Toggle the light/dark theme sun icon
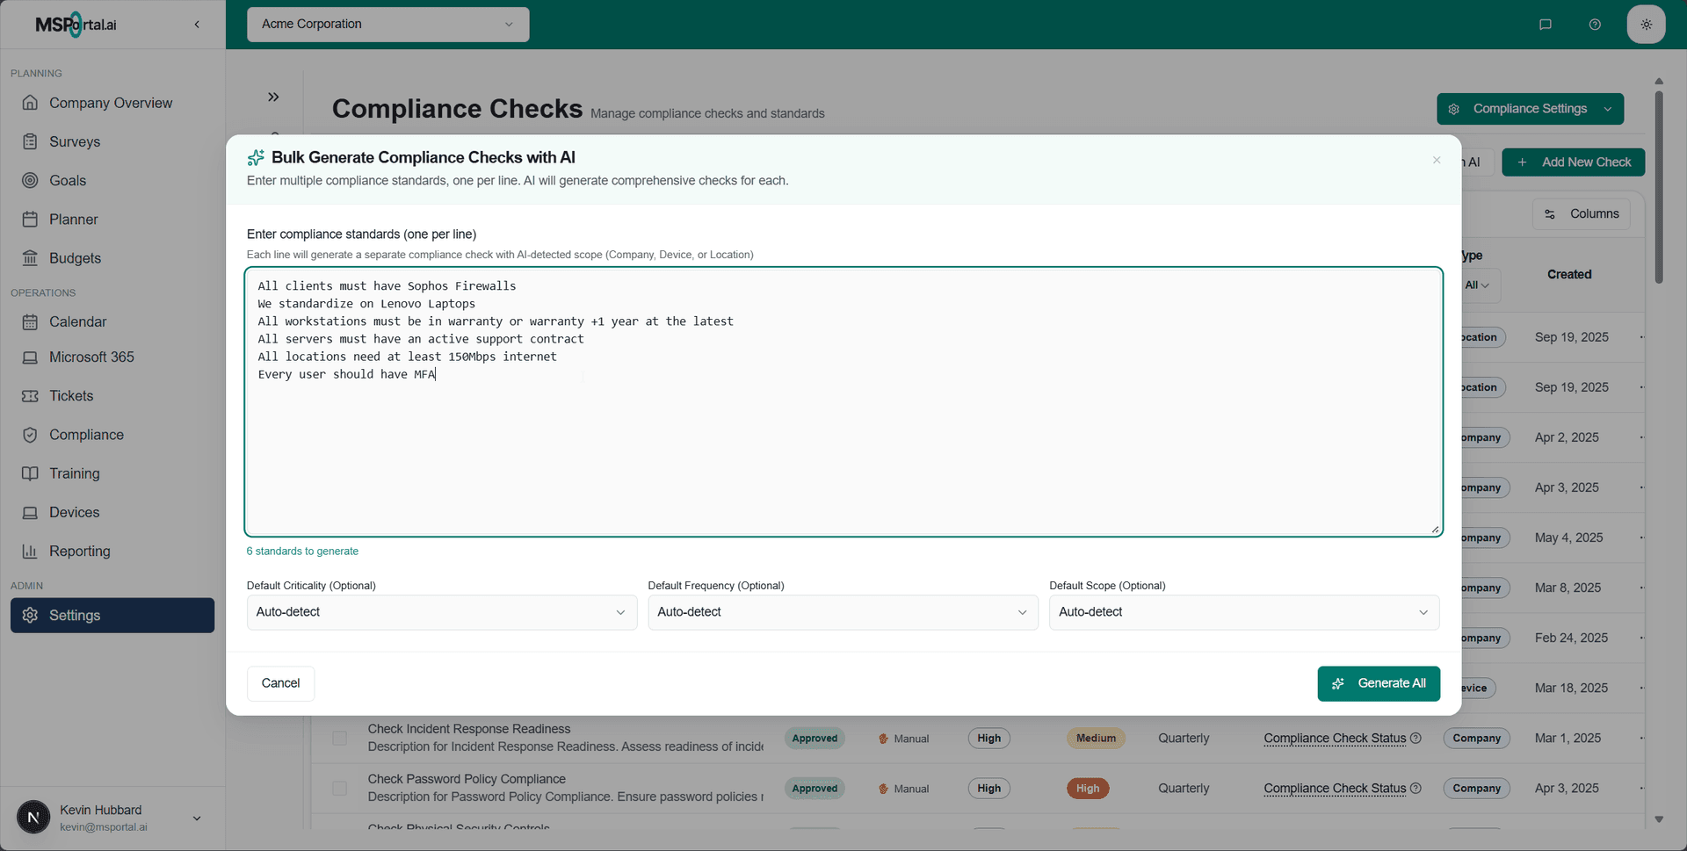The height and width of the screenshot is (851, 1687). [1647, 24]
